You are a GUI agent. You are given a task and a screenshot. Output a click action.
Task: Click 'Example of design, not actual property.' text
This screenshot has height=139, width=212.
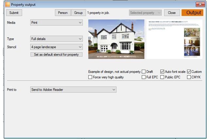tap(115, 72)
